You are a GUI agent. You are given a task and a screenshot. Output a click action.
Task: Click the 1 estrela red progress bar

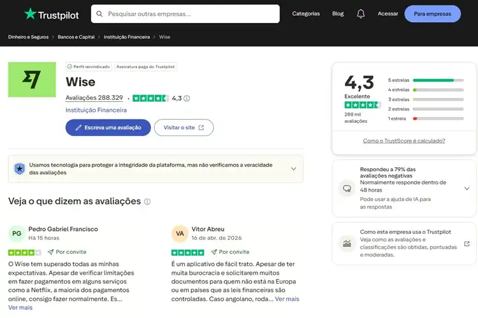coord(438,119)
